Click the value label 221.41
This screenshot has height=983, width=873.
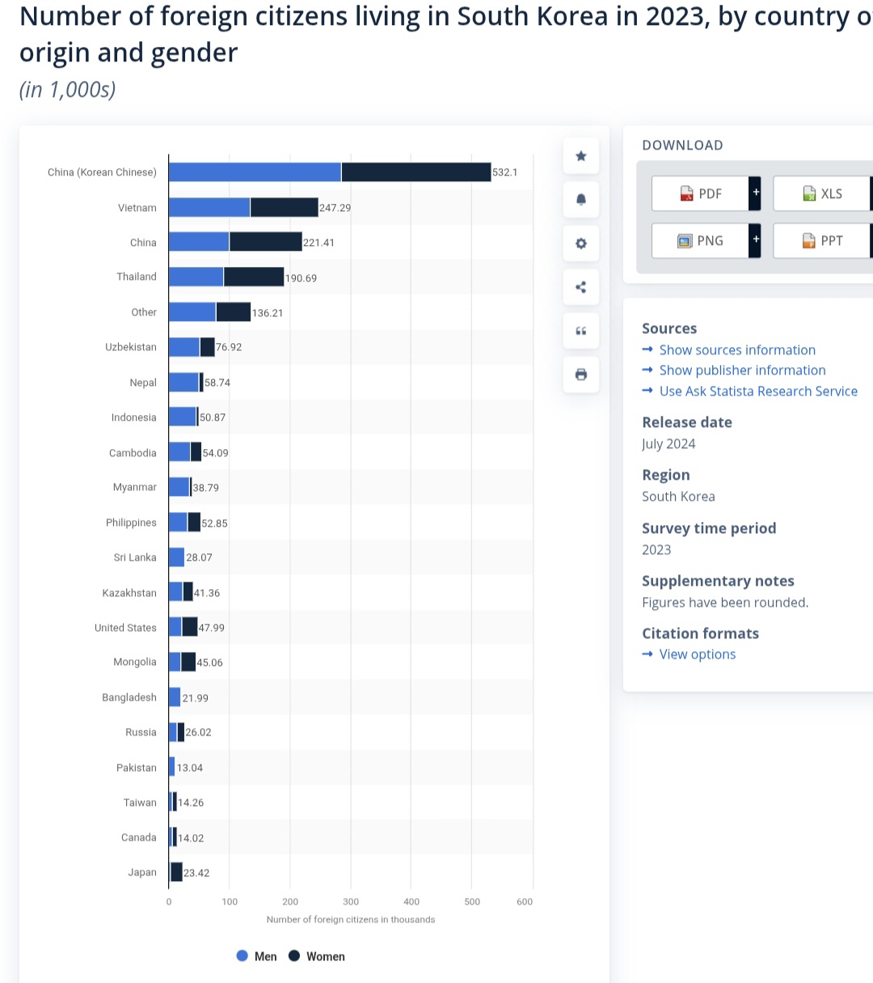click(x=318, y=243)
